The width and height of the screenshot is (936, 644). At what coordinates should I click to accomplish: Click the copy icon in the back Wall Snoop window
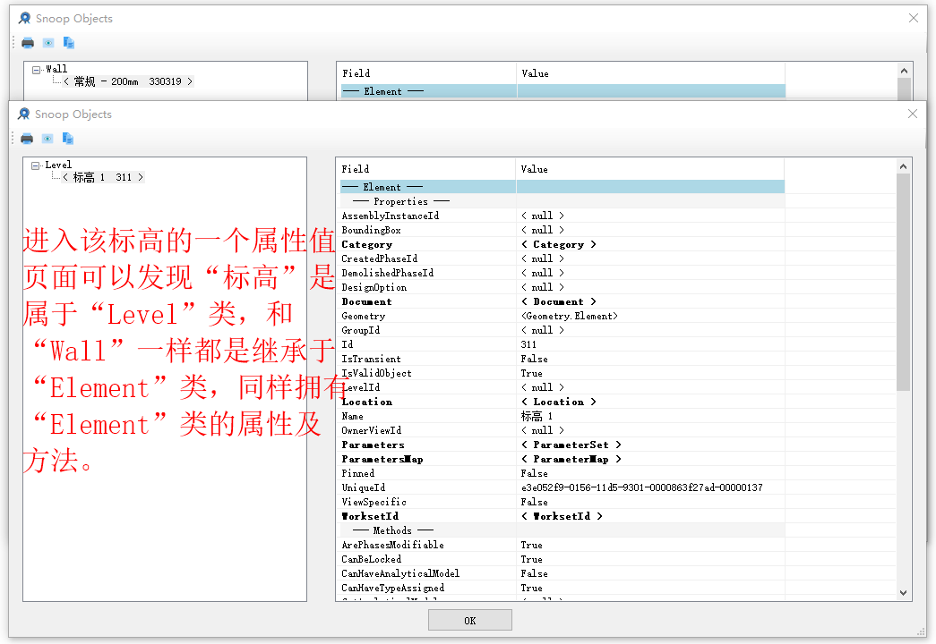[69, 43]
